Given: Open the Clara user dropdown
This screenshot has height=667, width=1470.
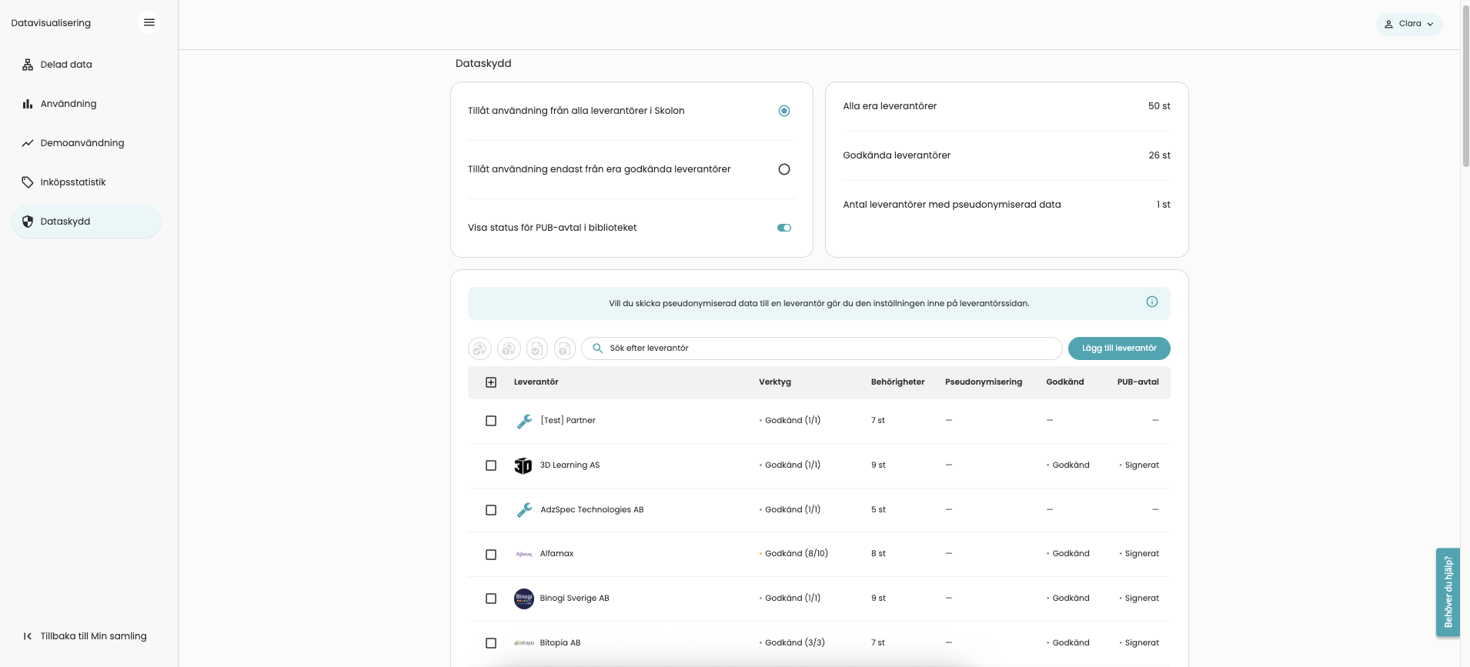Looking at the screenshot, I should click(x=1408, y=24).
